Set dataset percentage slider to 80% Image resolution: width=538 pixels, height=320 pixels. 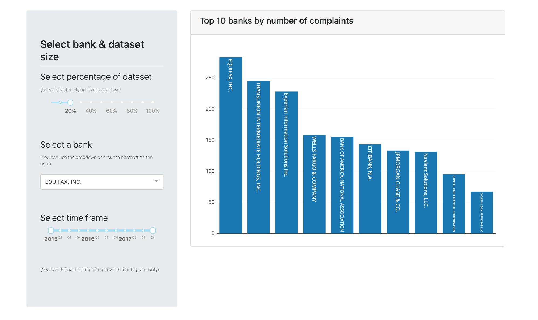pos(132,102)
